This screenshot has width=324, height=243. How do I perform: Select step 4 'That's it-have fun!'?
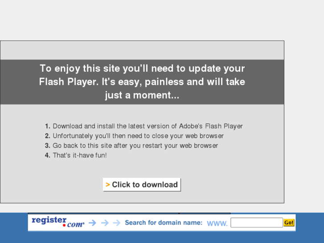[76, 155]
